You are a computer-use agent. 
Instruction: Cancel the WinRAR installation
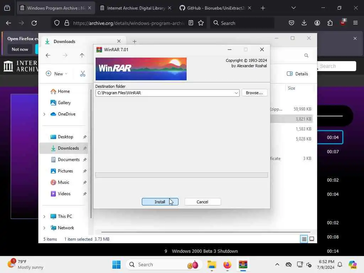pos(202,202)
